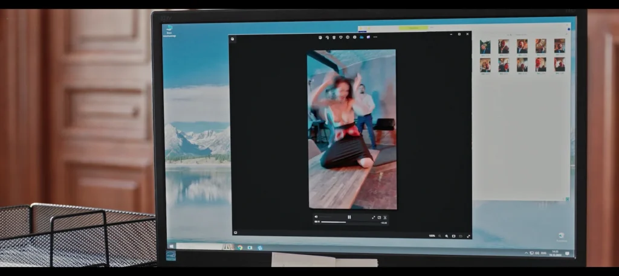The height and width of the screenshot is (276, 619).
Task: Select first thumbnail in bottom row of folder window
Action: click(485, 65)
